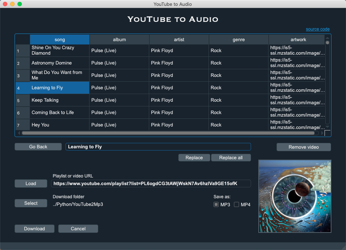Select the Hey You song cell
The image size is (346, 250).
60,125
